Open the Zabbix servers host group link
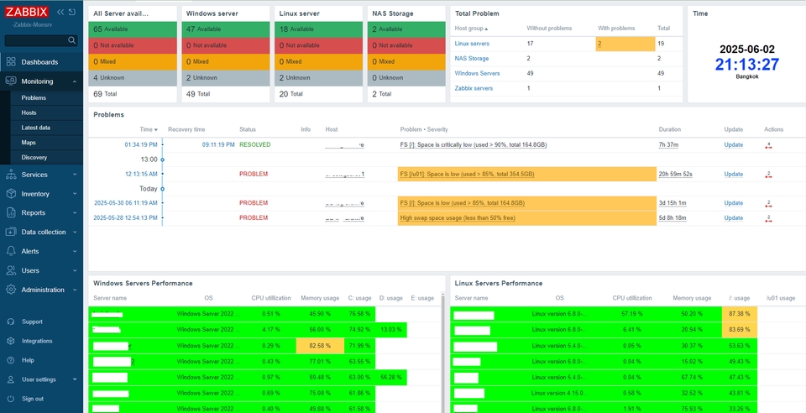 [474, 88]
